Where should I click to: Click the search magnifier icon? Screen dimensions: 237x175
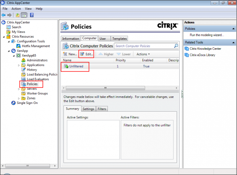coord(176,46)
